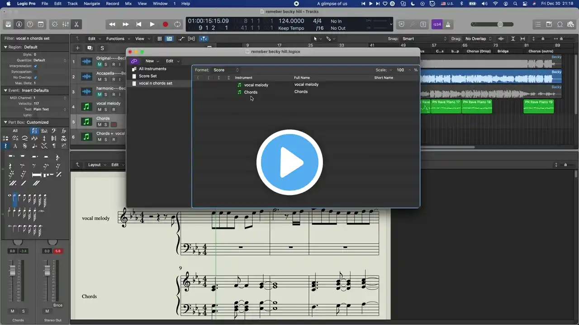
Task: Select the bass clef group in Part Box
Action: [53, 131]
